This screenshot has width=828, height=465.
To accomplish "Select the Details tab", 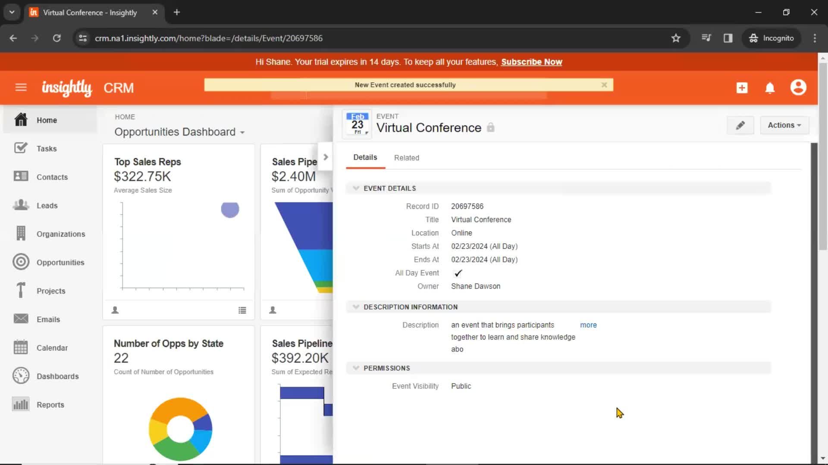I will coord(365,157).
